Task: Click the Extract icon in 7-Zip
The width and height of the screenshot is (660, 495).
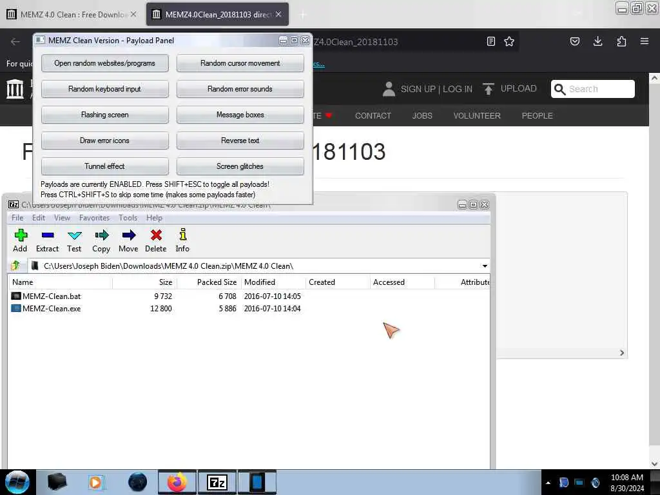Action: [48, 235]
